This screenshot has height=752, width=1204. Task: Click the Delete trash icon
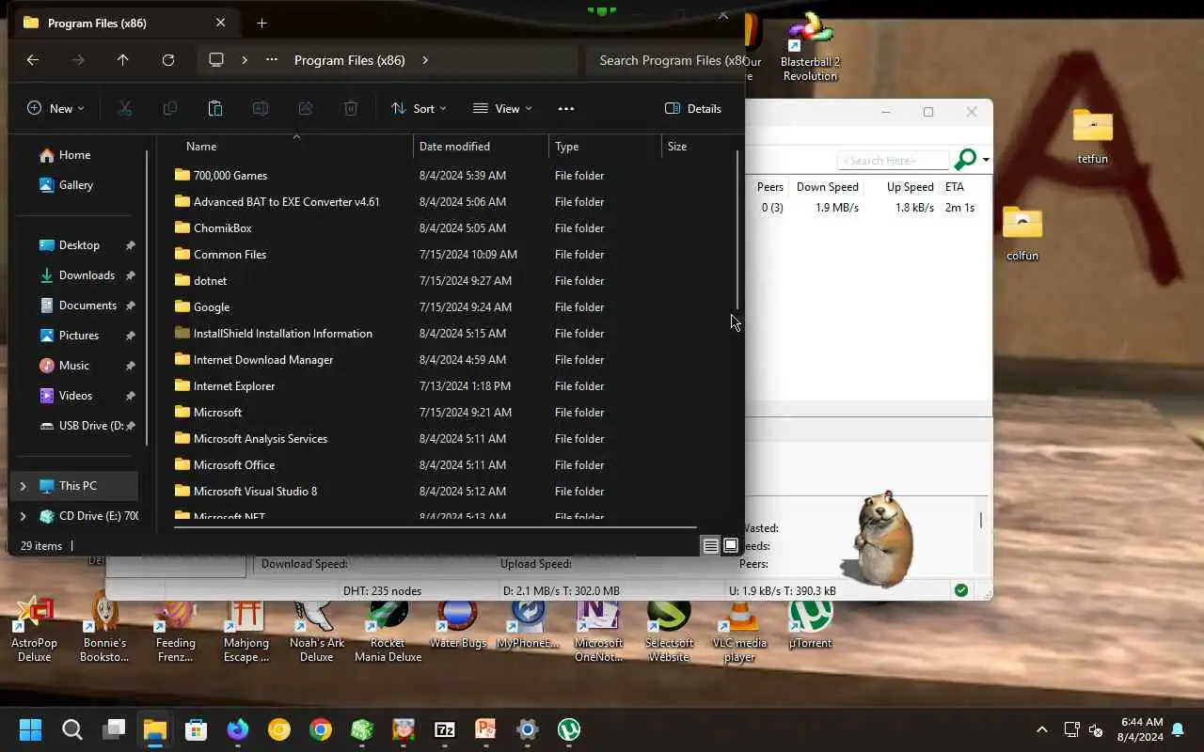351,109
